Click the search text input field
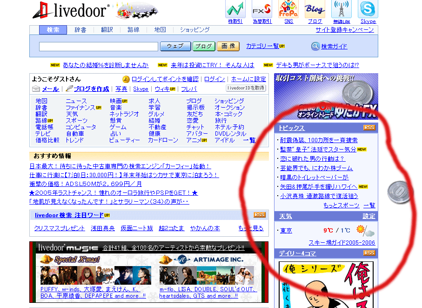422x308 pixels. [x=99, y=47]
